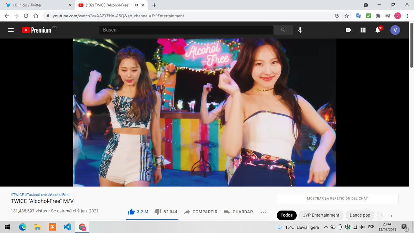Bookmark this page with the star
This screenshot has width=414, height=233.
coord(347,16)
